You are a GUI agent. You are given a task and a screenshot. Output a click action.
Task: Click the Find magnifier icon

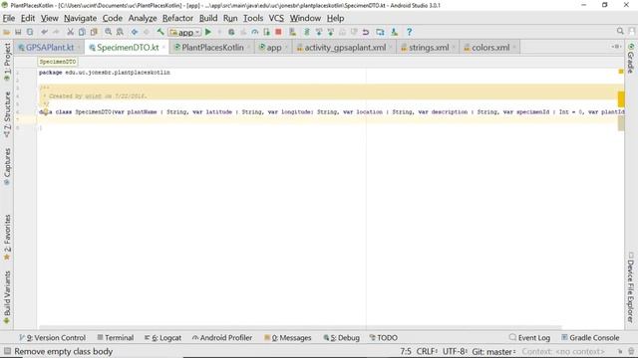[x=109, y=32]
